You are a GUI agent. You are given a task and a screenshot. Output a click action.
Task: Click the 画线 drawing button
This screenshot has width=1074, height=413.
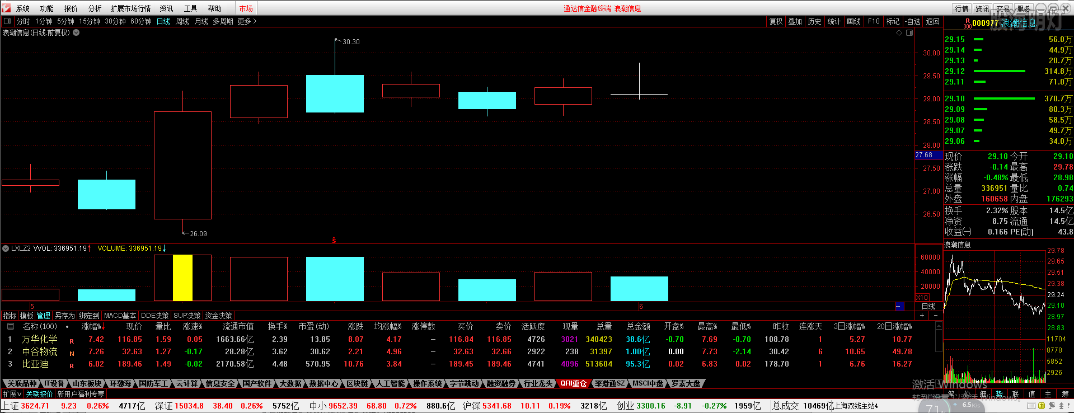pos(853,21)
